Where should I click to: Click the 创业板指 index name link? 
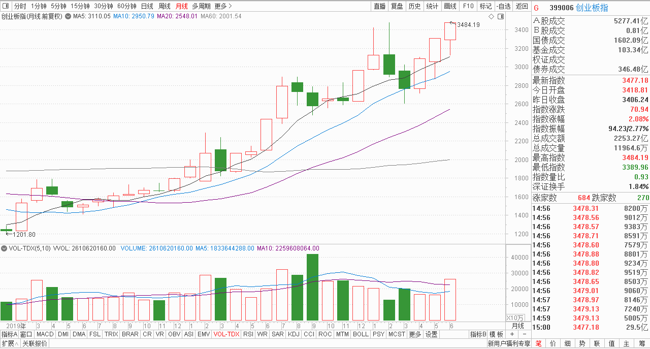592,8
